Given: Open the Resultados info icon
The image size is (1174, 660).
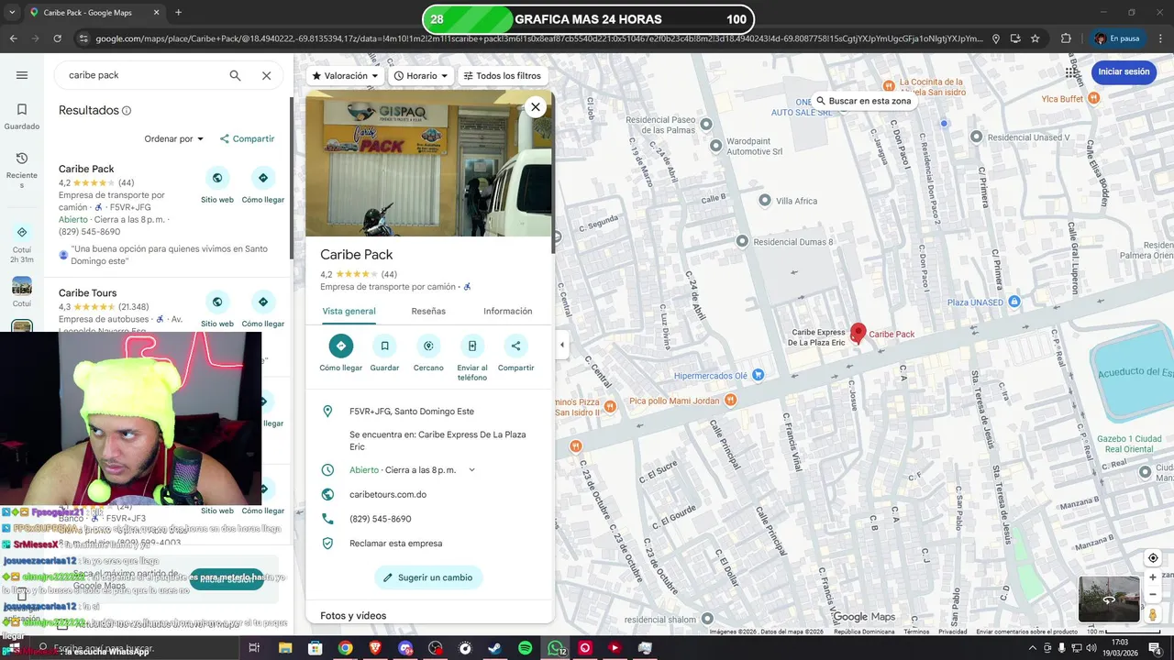Looking at the screenshot, I should coord(127,111).
